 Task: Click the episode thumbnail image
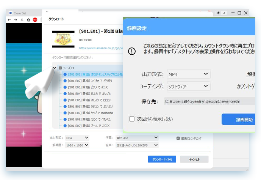click(x=63, y=39)
